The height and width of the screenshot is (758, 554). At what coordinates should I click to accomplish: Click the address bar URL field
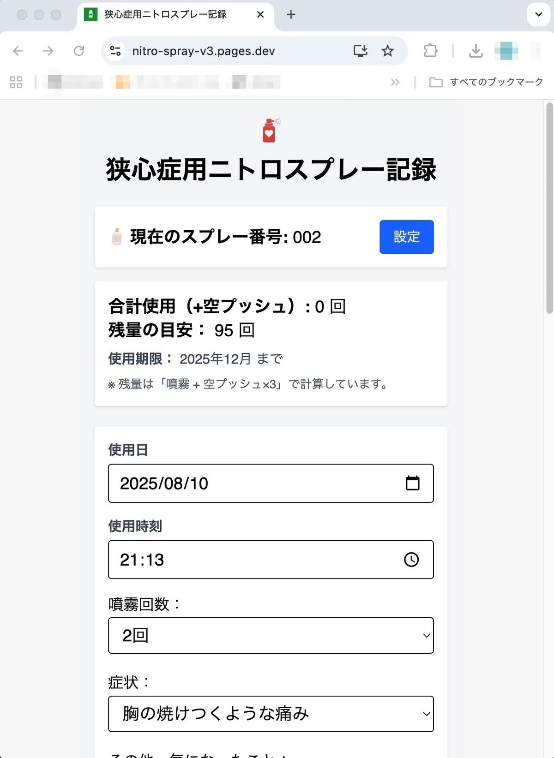[x=231, y=51]
